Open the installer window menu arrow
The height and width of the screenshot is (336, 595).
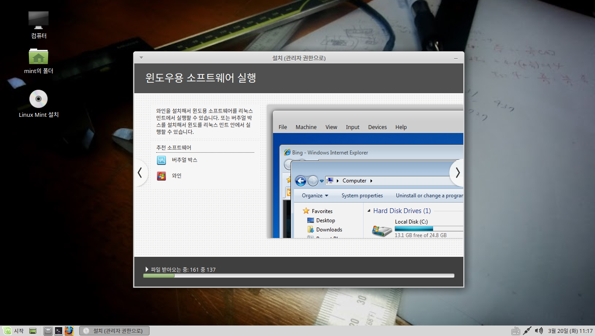click(141, 58)
